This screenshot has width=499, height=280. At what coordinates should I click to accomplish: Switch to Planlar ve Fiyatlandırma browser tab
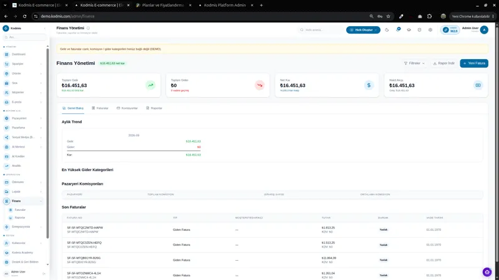(163, 5)
